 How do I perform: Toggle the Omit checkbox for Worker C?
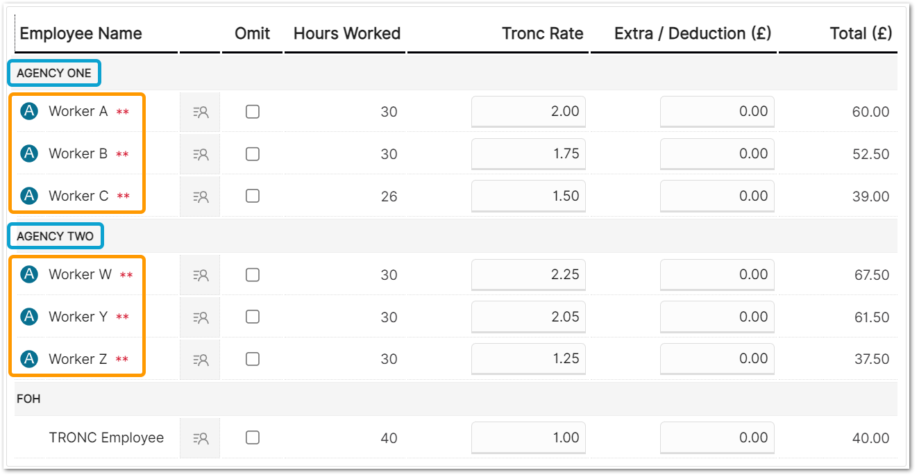tap(253, 196)
